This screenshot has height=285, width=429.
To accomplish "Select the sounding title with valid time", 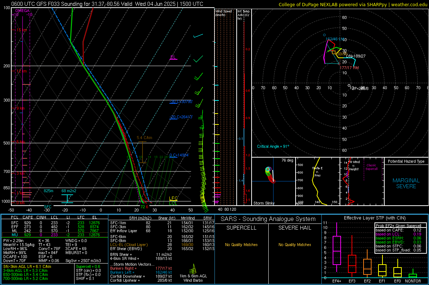I will [107, 4].
